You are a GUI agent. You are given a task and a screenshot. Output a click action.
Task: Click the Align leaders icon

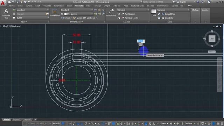(119, 14)
